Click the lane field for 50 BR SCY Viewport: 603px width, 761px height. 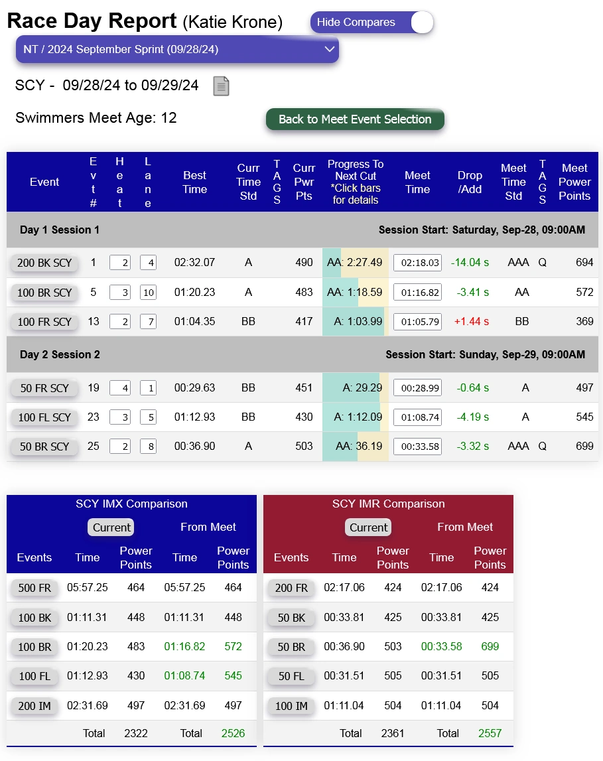148,447
